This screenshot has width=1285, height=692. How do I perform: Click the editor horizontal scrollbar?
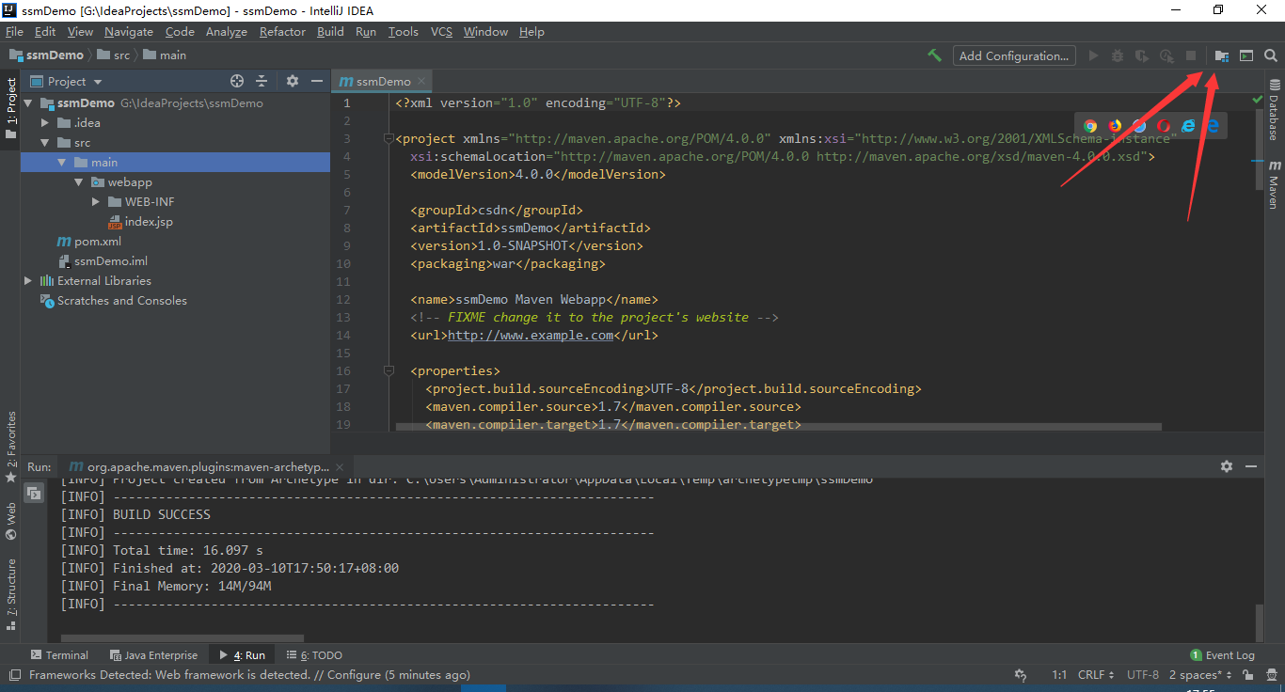pyautogui.click(x=778, y=427)
